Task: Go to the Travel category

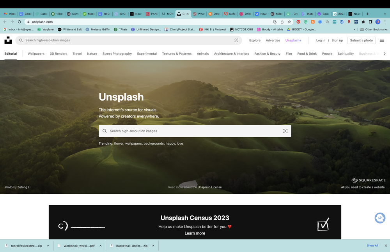Action: click(x=77, y=53)
